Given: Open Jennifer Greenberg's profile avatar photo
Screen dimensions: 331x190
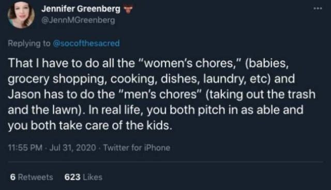Looking at the screenshot, I should tap(21, 14).
